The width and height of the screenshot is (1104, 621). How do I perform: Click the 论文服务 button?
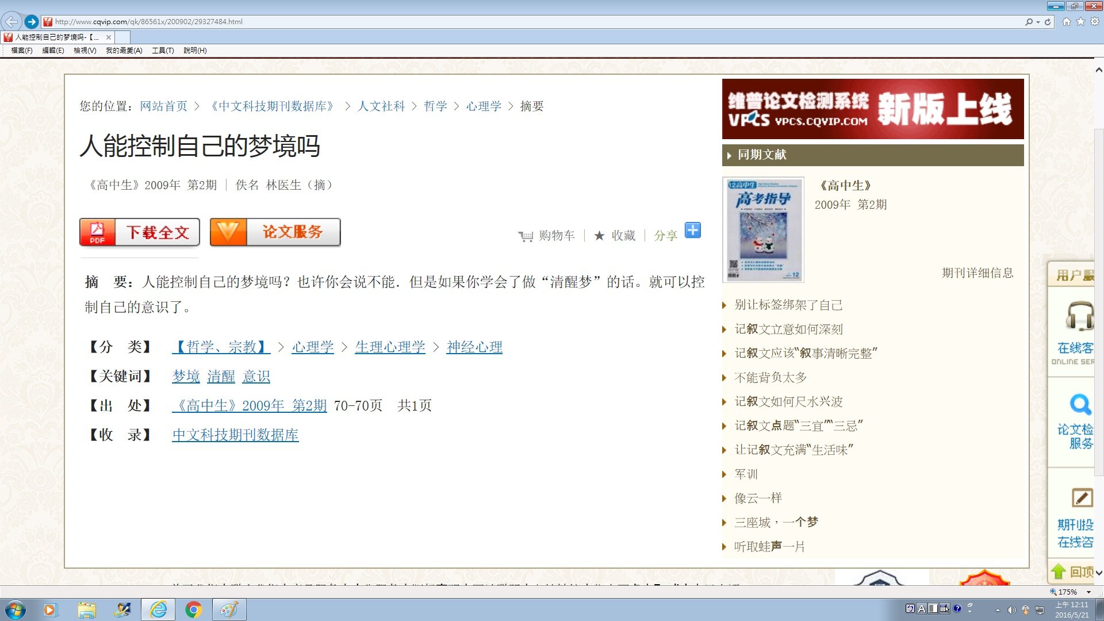275,232
